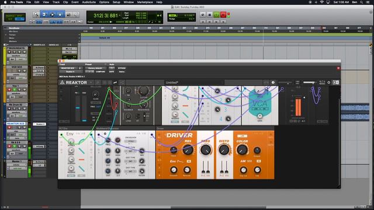Open the Untitled* ensemble name dropdown

[x=194, y=82]
